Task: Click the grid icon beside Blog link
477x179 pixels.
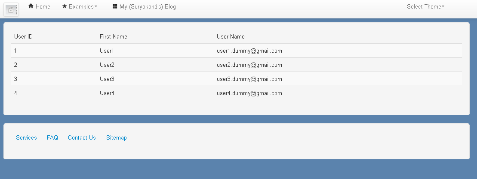Action: (115, 6)
